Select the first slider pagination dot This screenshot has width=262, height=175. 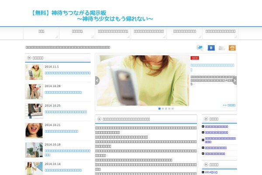[159, 108]
